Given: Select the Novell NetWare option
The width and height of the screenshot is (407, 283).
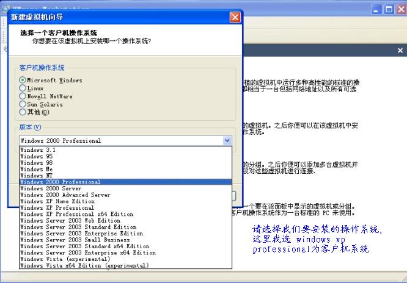Looking at the screenshot, I should [x=23, y=96].
